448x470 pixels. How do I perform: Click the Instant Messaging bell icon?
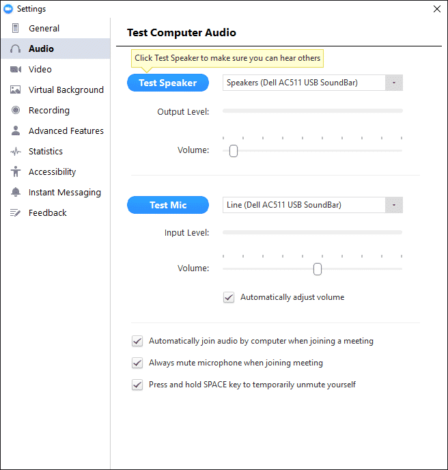[16, 192]
